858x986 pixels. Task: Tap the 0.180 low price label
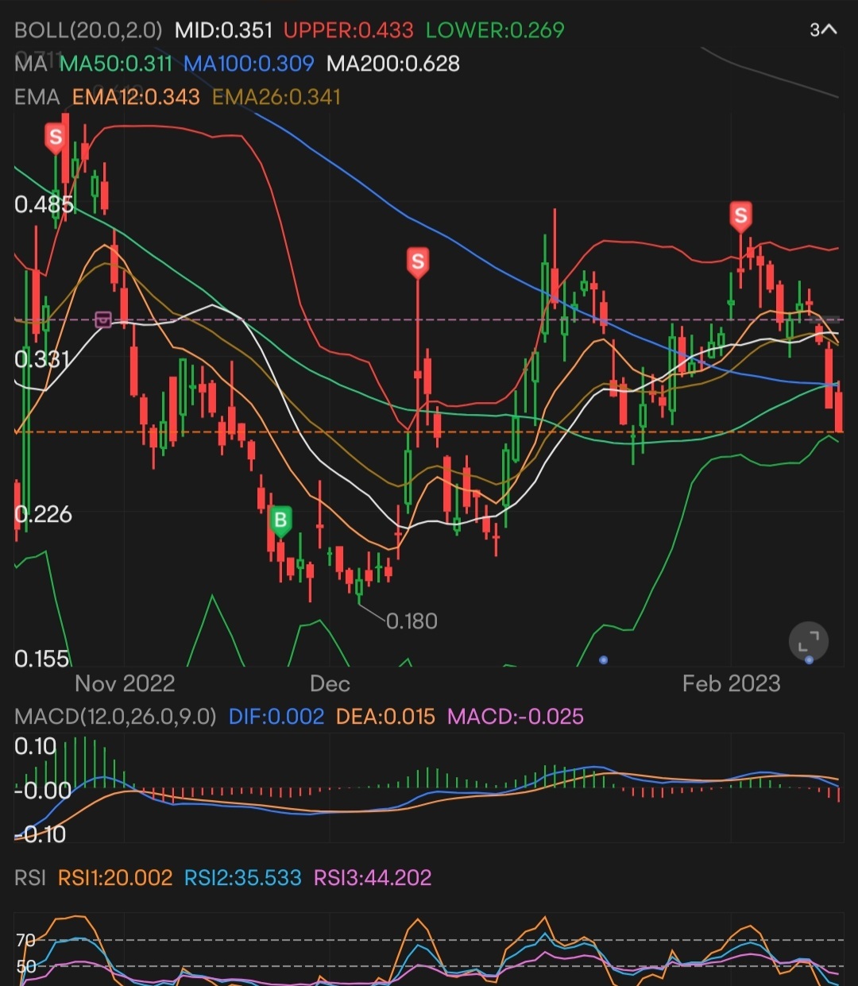(412, 621)
